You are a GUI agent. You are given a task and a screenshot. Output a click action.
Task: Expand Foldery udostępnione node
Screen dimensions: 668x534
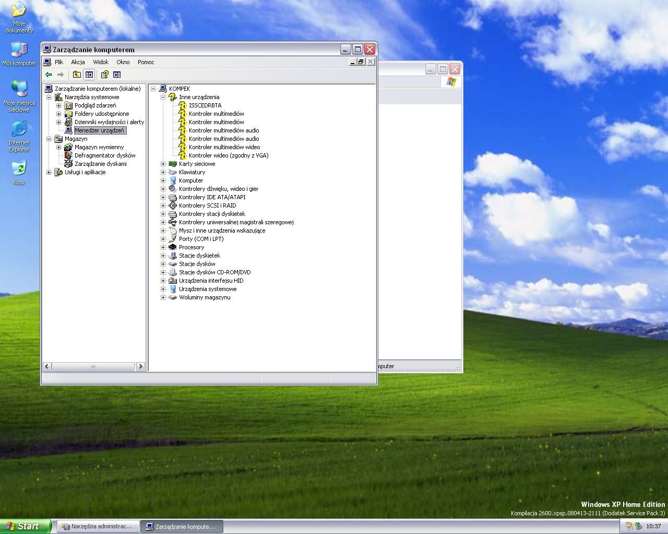point(59,114)
